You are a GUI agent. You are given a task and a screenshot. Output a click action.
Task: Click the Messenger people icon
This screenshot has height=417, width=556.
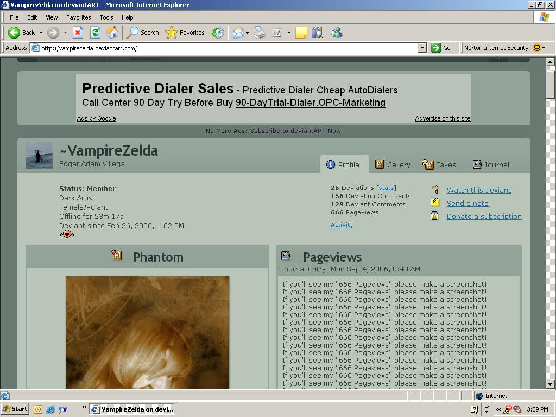[337, 33]
